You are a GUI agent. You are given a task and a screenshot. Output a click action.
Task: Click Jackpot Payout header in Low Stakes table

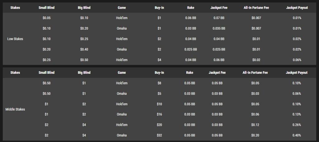297,7
